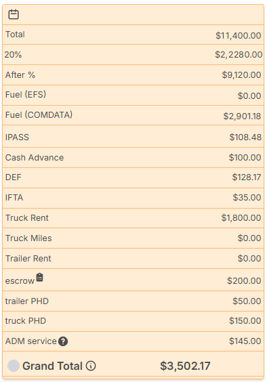Open the ADM service help question mark
Screen dimensions: 267x382
pyautogui.click(x=63, y=341)
